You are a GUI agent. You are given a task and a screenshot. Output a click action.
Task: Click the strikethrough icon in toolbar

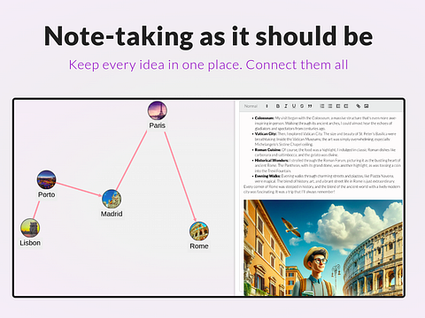tap(302, 106)
